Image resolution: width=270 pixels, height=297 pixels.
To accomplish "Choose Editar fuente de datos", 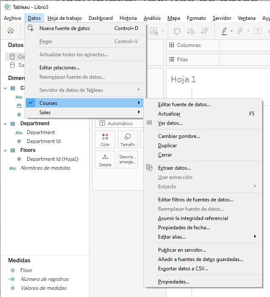I will point(203,104).
